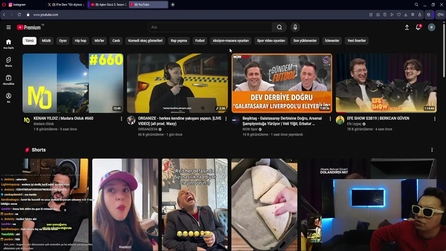Select the Yeni öneriler chip

(x=356, y=41)
